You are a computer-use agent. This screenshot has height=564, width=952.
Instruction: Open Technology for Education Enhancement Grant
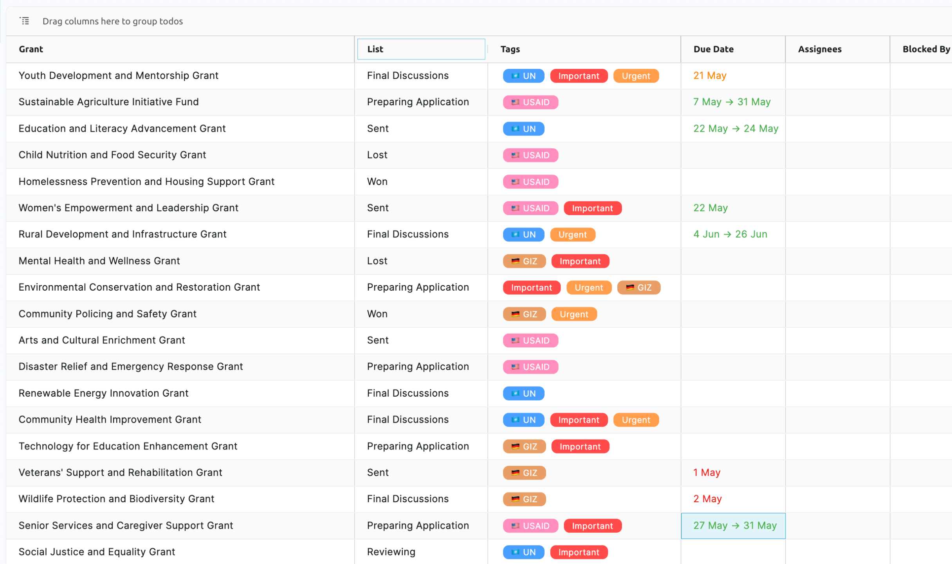pyautogui.click(x=128, y=446)
